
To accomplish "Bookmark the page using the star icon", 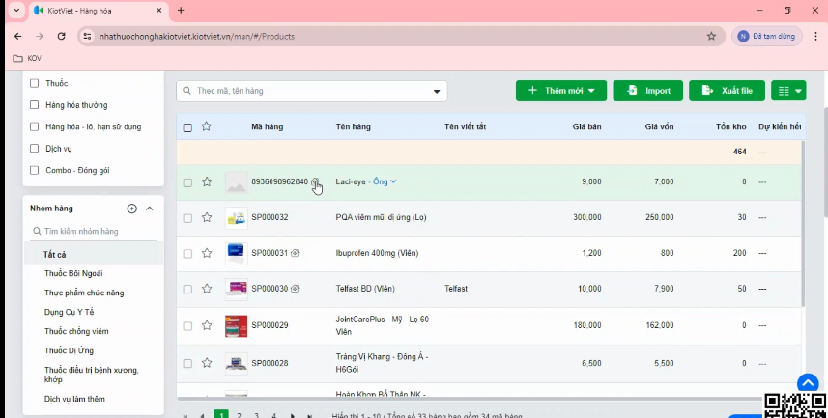I will (711, 36).
